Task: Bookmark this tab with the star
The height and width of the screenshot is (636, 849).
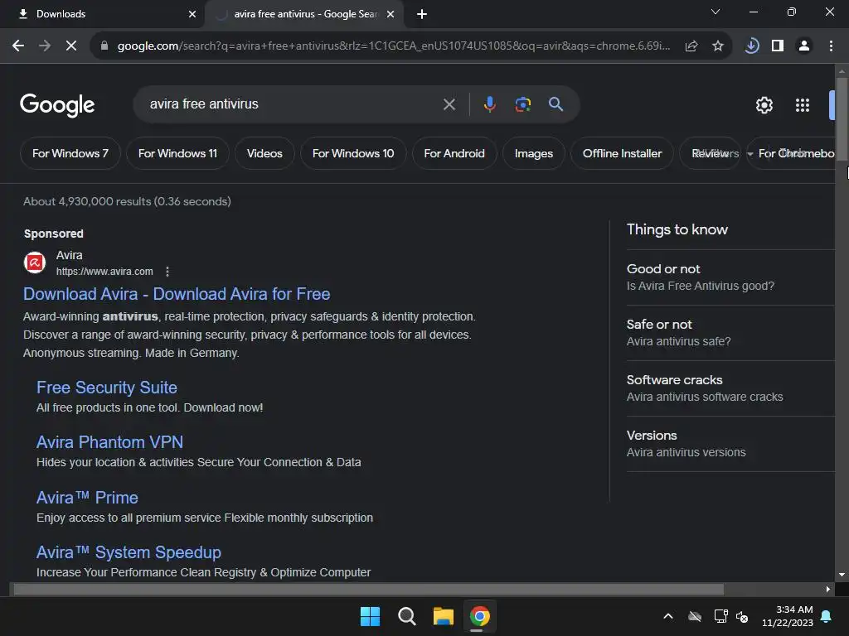Action: coord(718,46)
